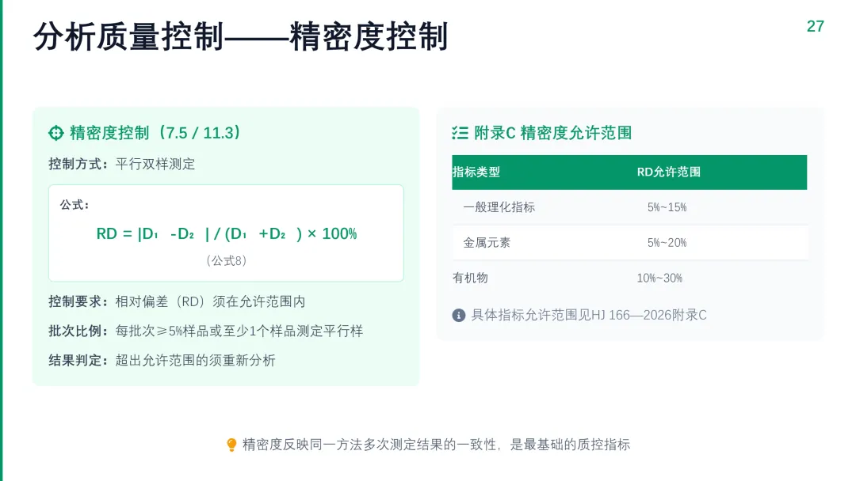Select the 10%~30% range value

(659, 278)
